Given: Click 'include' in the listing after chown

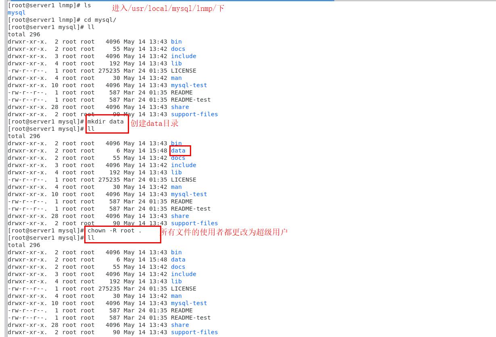Looking at the screenshot, I should tap(183, 274).
